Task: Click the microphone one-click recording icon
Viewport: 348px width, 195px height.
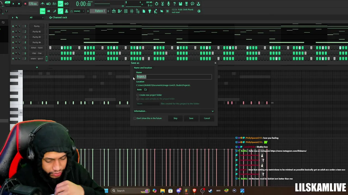Action: point(168,4)
